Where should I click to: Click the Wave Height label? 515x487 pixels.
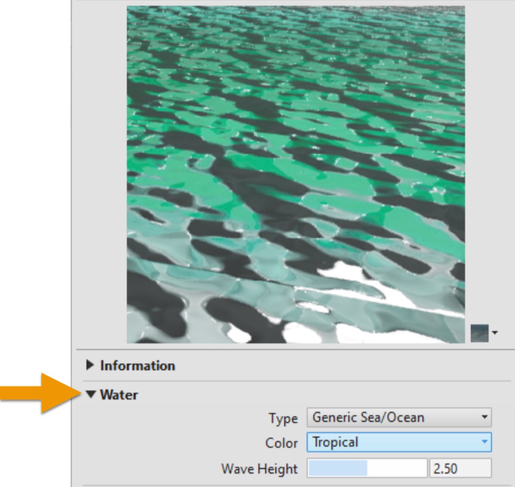click(259, 469)
